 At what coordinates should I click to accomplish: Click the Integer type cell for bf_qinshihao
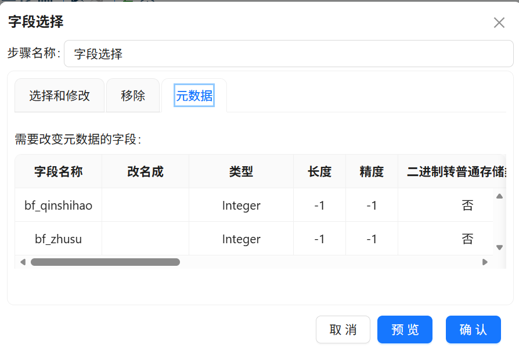point(241,205)
